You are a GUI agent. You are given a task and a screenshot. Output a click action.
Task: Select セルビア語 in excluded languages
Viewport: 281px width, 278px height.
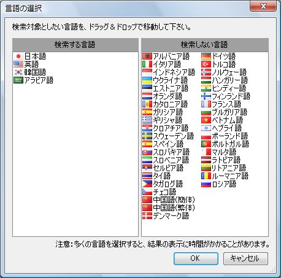tap(163, 168)
